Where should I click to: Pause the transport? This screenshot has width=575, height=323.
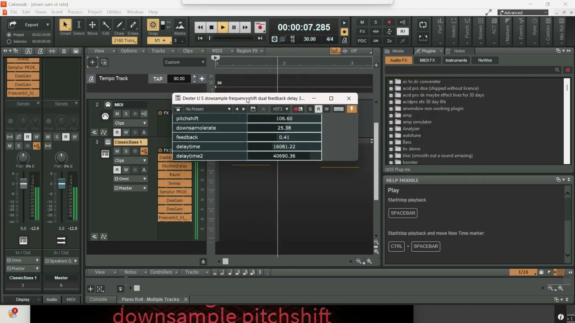(x=234, y=27)
